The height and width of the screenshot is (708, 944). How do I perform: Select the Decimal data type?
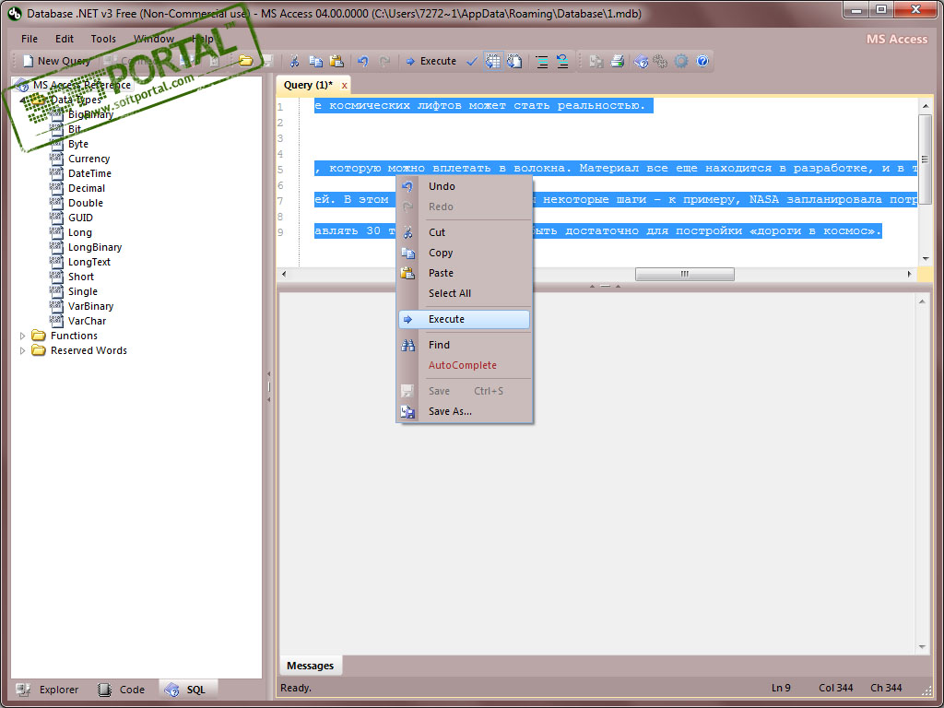(x=87, y=188)
